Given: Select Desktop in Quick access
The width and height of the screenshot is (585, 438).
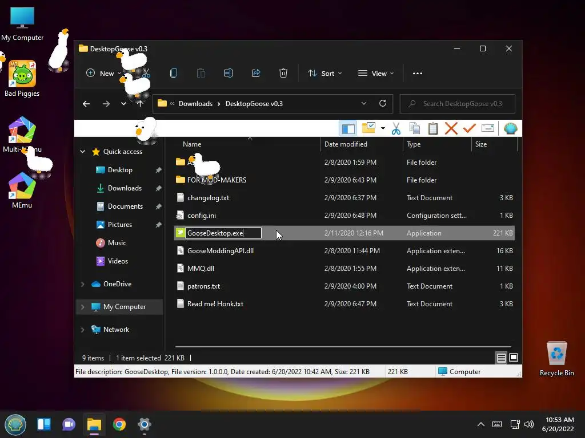Looking at the screenshot, I should pos(120,170).
